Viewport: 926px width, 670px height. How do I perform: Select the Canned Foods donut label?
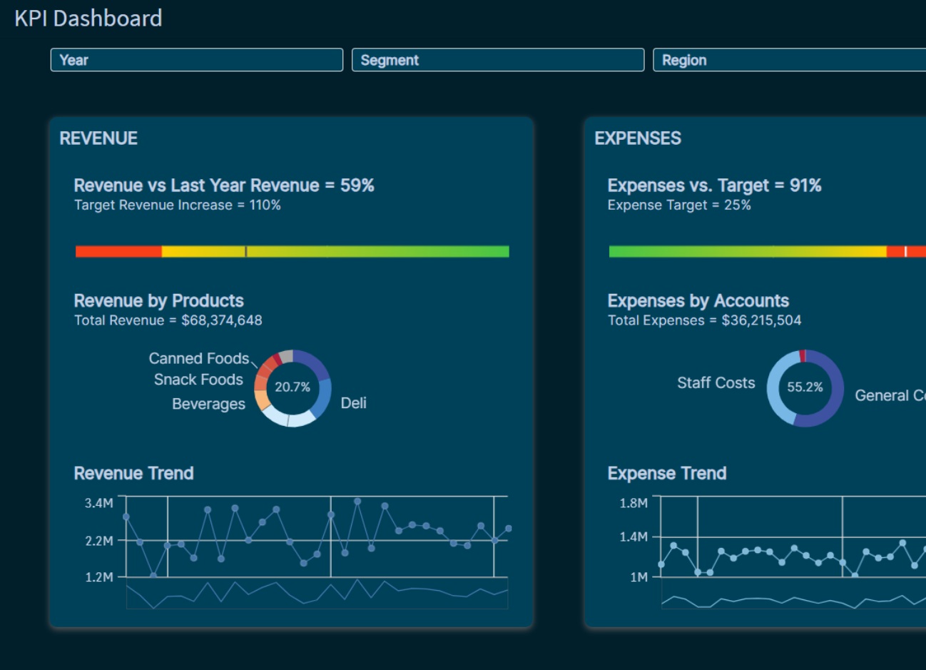pos(199,358)
